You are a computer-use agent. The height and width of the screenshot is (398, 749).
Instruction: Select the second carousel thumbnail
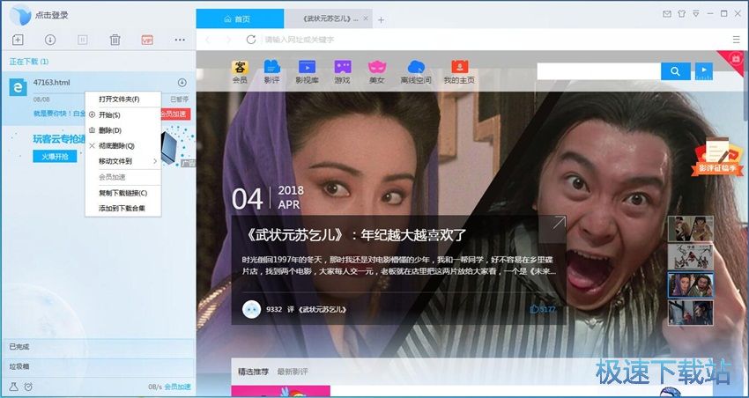690,257
